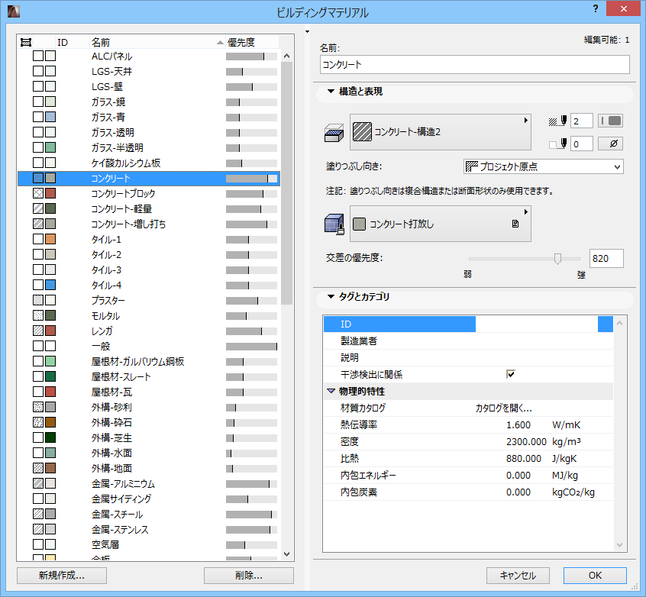Click the foreground pen number field 2
Image resolution: width=646 pixels, height=597 pixels.
point(582,121)
